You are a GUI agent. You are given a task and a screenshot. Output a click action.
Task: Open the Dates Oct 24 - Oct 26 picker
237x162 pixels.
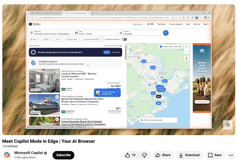coord(95,33)
